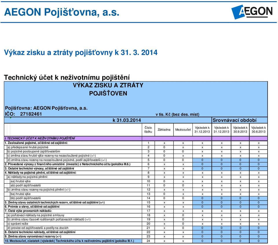Click row 'ba) hrubá výše'
This screenshot has height=245, width=278.
(x=136, y=194)
